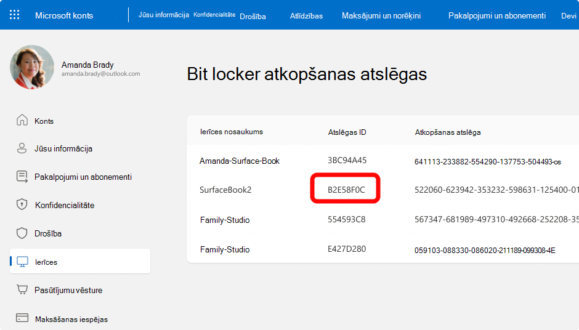Click recovery key starting 567347-681989
579x330 pixels.
(x=496, y=219)
